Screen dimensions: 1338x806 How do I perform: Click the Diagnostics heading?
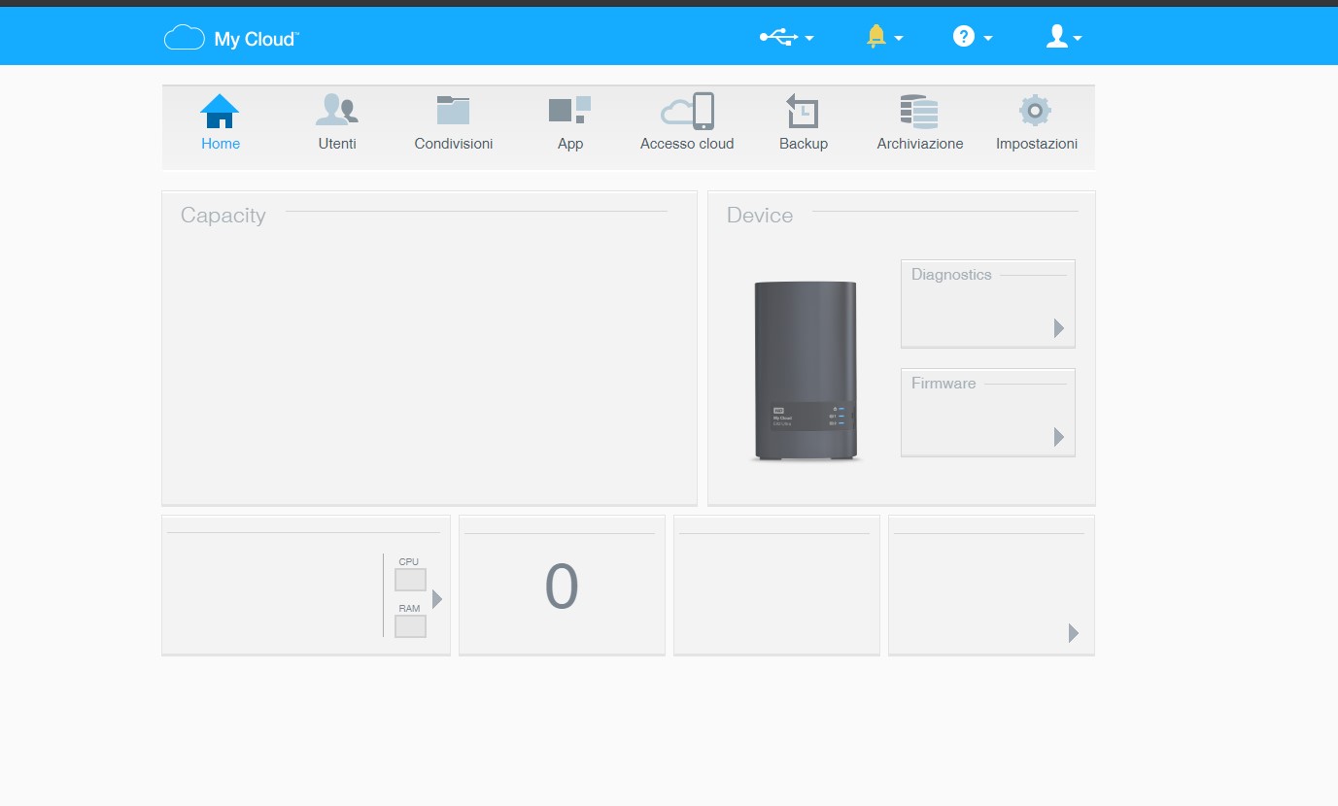951,275
